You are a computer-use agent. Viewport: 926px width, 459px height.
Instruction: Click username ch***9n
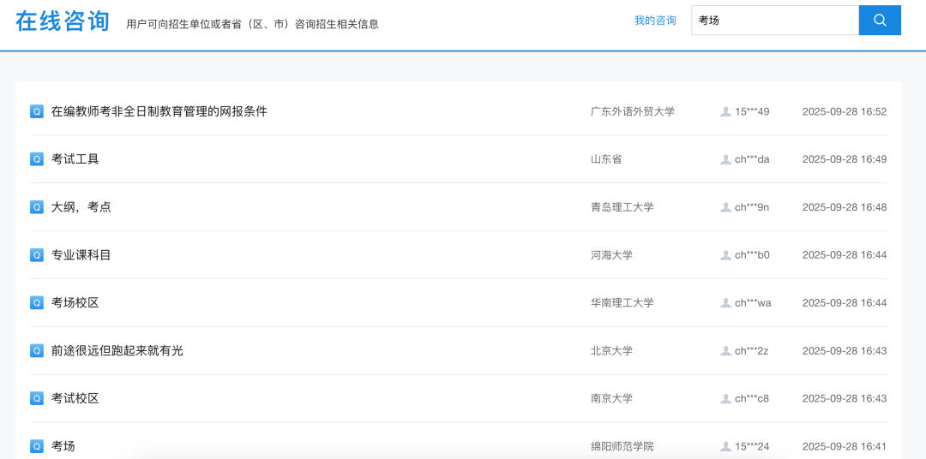point(753,207)
